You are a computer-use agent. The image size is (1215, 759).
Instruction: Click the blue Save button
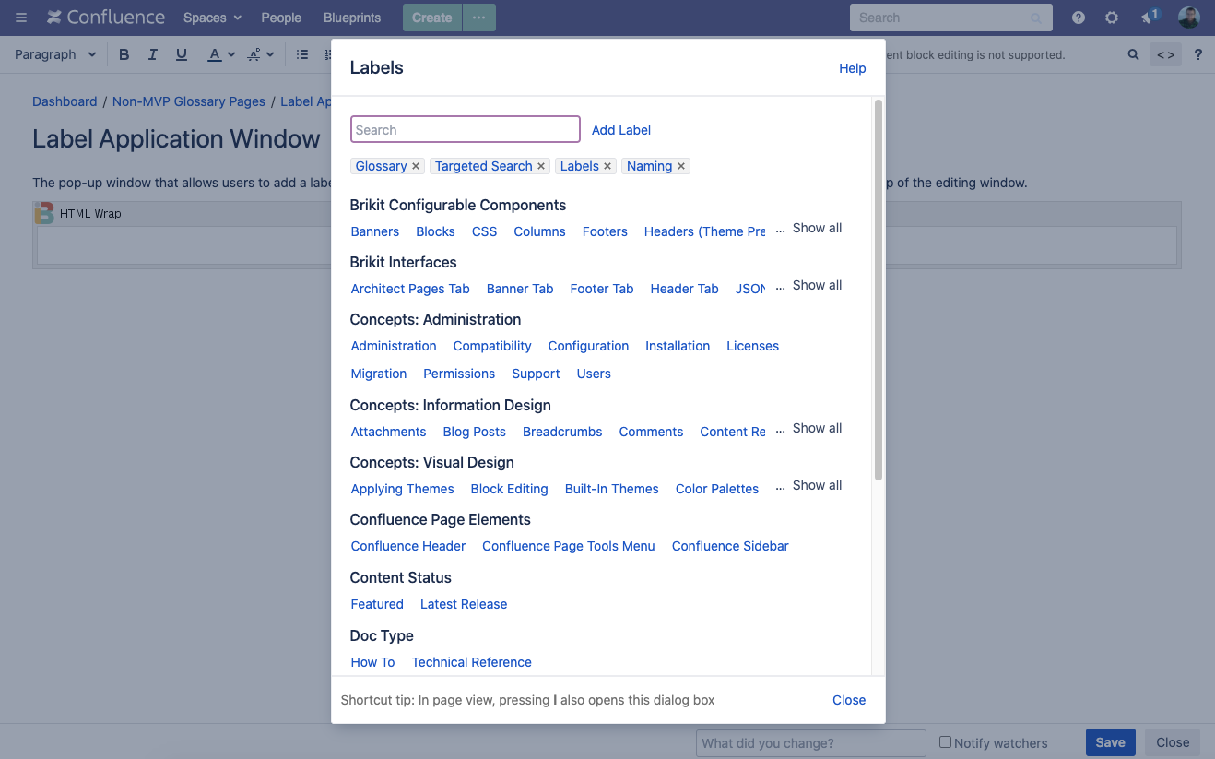click(x=1111, y=742)
